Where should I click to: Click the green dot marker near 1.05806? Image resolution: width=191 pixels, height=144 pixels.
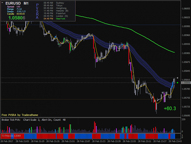click(x=178, y=83)
